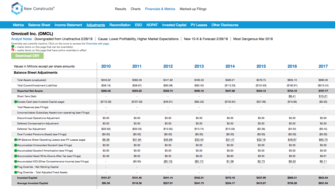
Task: Select the 2017 column header
Action: pos(323,66)
